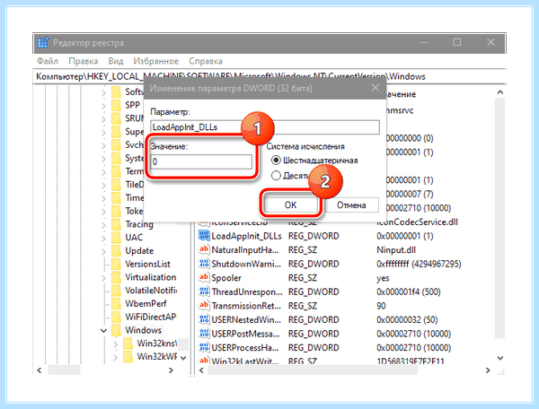Open the Справка menu
Viewport: 539px width, 409px height.
[206, 61]
